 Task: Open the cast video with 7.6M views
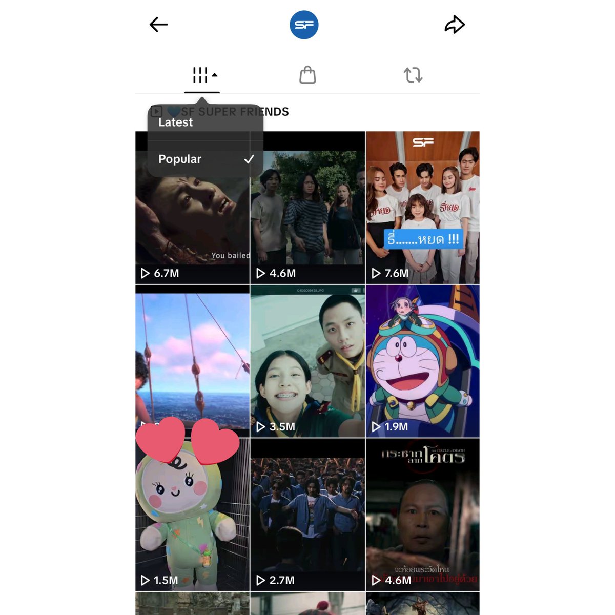422,208
